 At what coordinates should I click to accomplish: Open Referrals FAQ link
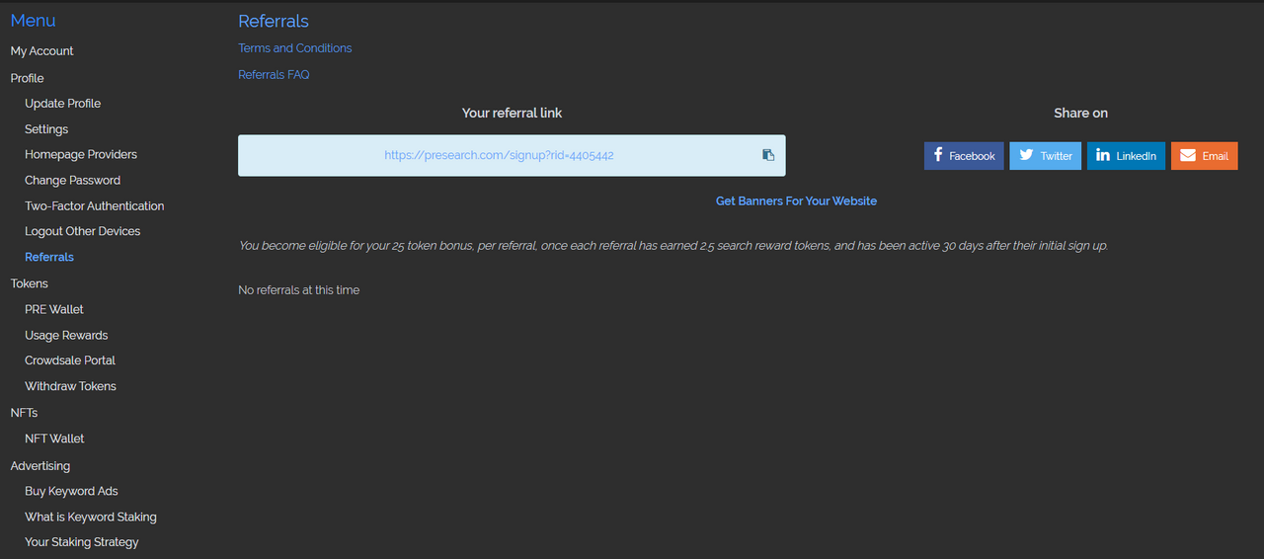(x=274, y=75)
